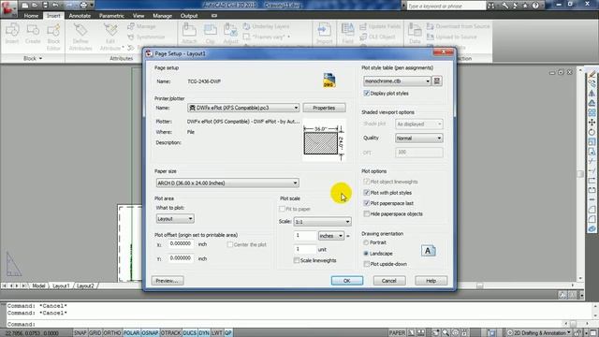Viewport: 599px width, 337px height.
Task: Select Landscape orientation radio button
Action: (366, 254)
